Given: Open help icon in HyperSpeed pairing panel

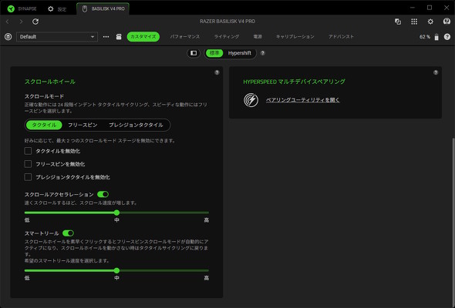Looking at the screenshot, I should 436,72.
